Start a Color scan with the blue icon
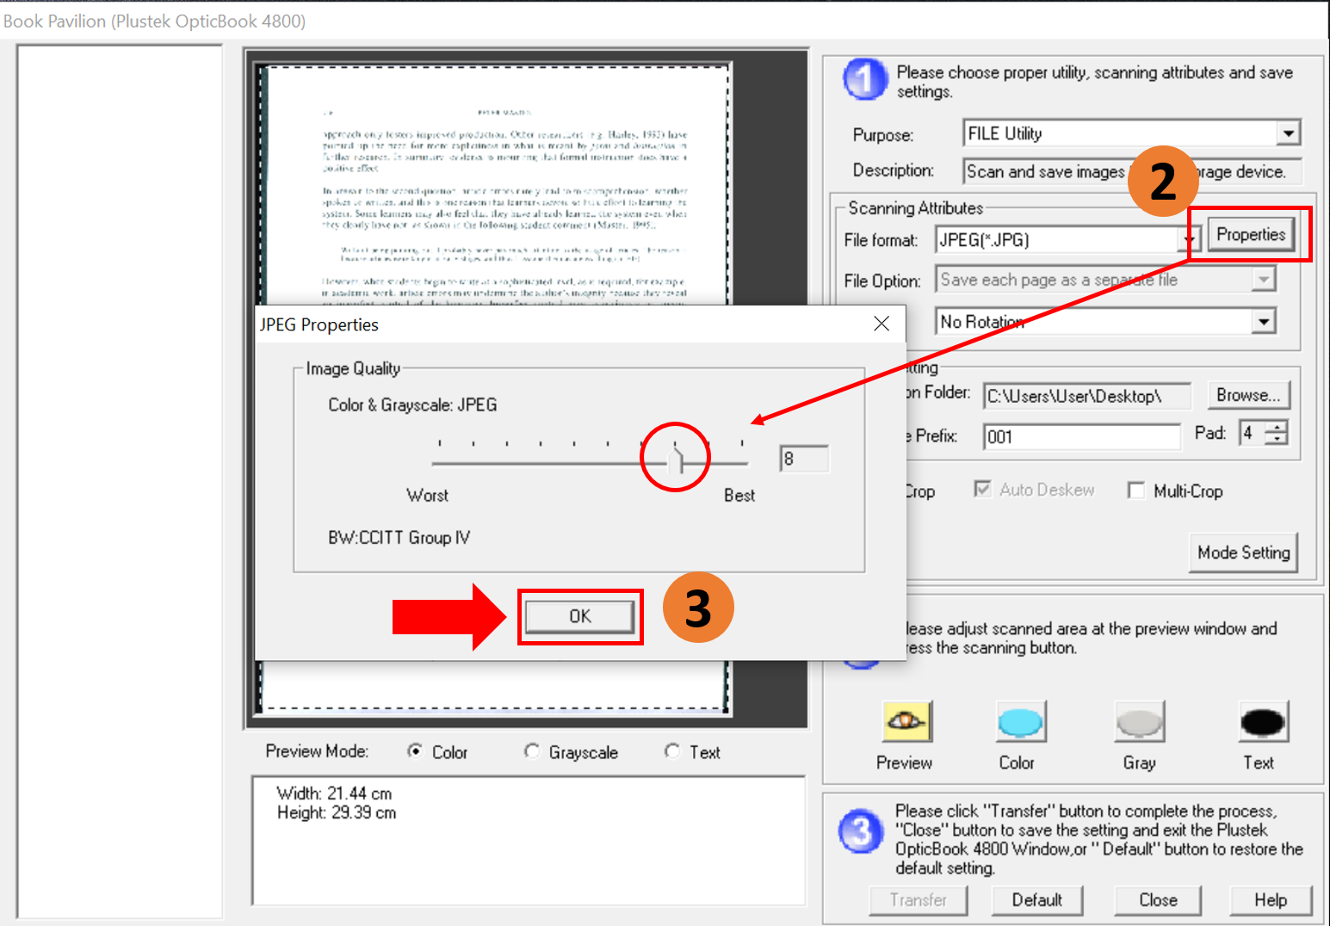 pos(1019,722)
